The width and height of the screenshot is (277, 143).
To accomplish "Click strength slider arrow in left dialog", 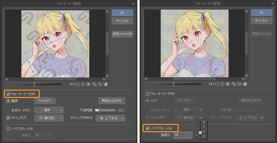I will [x=57, y=135].
